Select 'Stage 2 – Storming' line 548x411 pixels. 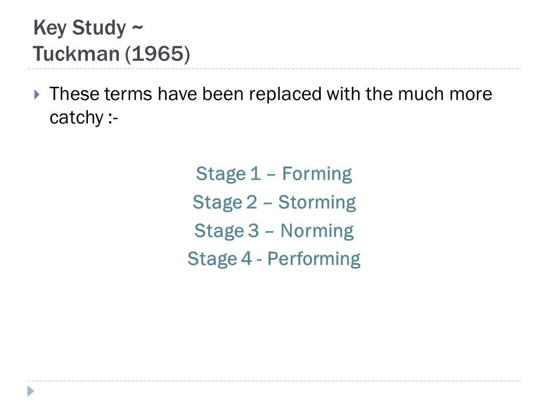(274, 203)
